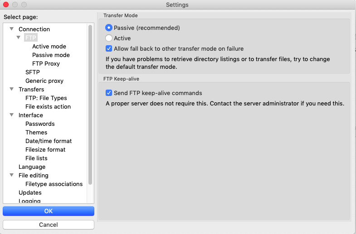Collapse the FTP subtree disclosure triangle

click(19, 38)
